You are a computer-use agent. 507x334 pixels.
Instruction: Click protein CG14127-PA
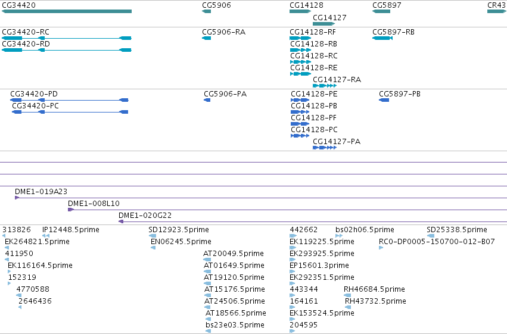(x=325, y=148)
